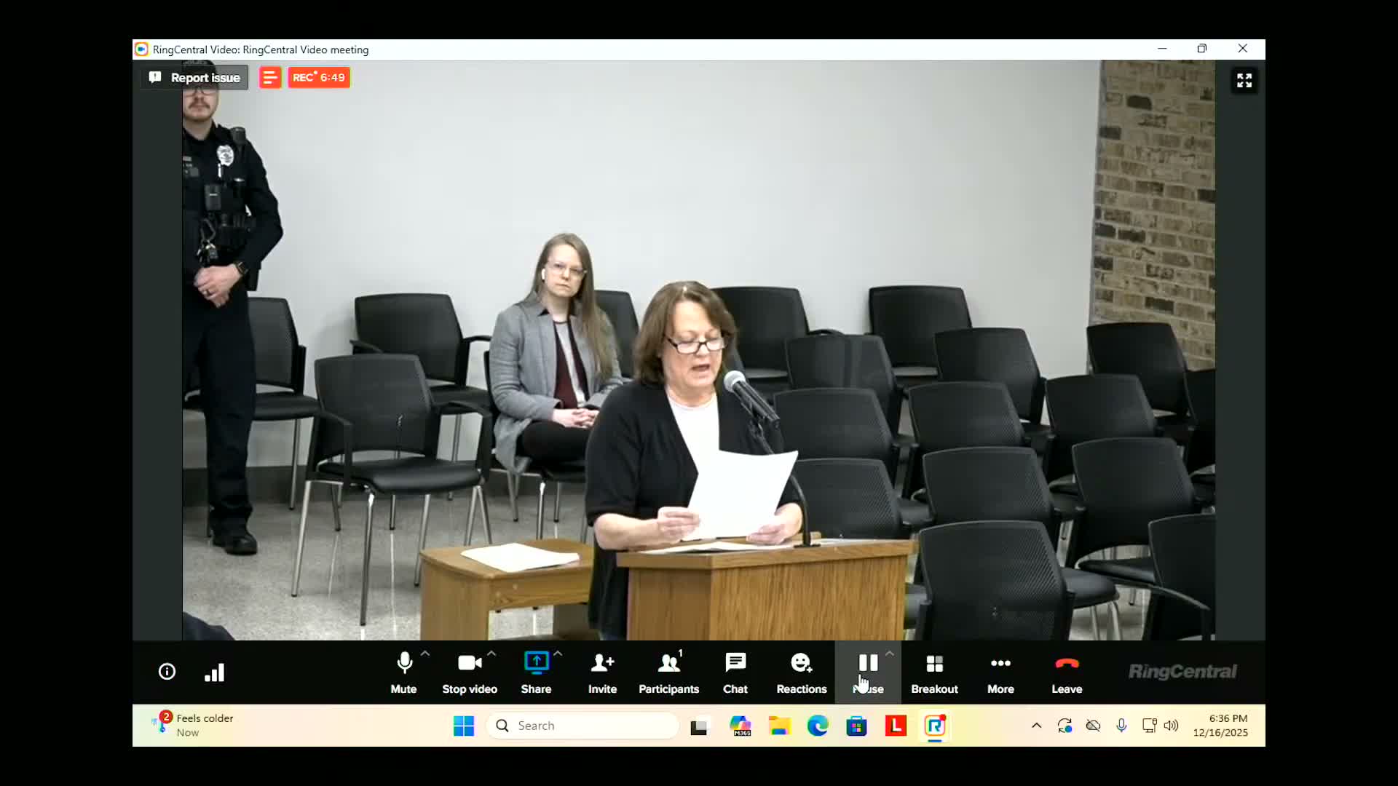Toggle Stop video on or off
This screenshot has width=1398, height=786.
point(469,671)
